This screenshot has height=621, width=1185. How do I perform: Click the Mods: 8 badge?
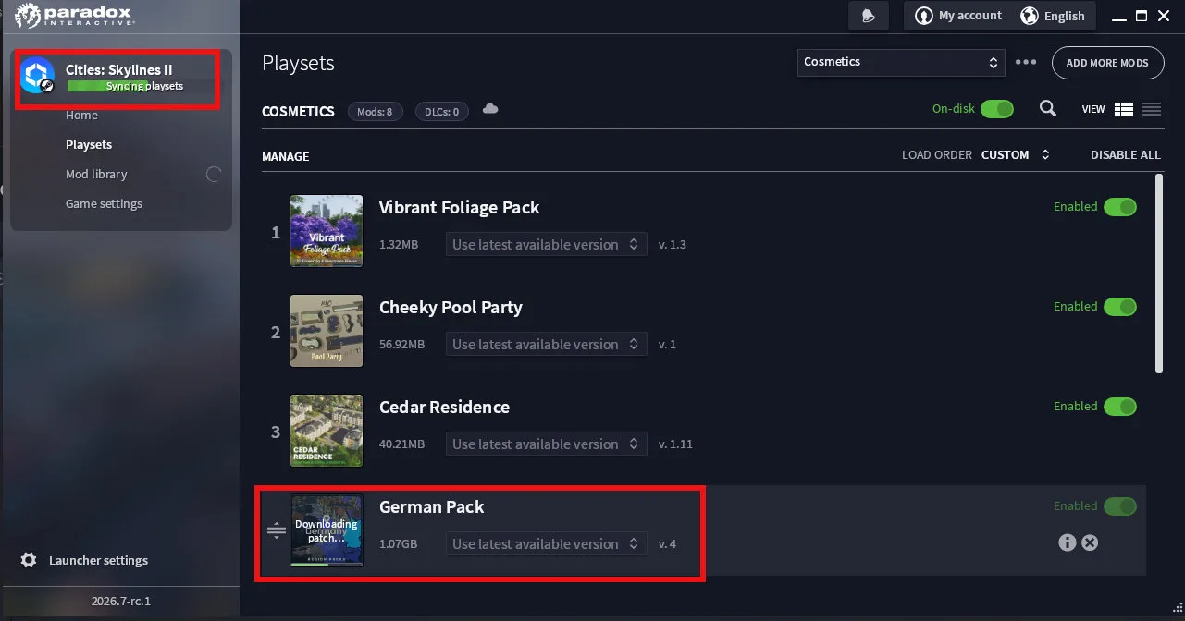point(376,112)
